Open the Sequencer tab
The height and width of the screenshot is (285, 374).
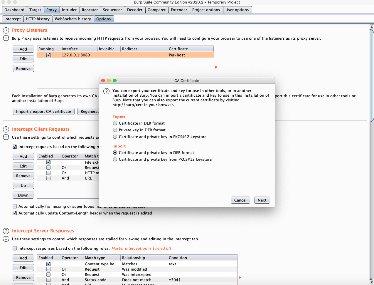(112, 10)
